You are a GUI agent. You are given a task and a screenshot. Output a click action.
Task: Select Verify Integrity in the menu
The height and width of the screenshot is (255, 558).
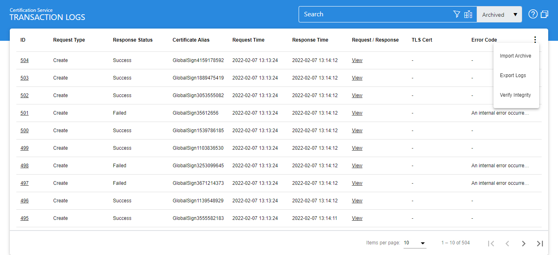pos(515,95)
